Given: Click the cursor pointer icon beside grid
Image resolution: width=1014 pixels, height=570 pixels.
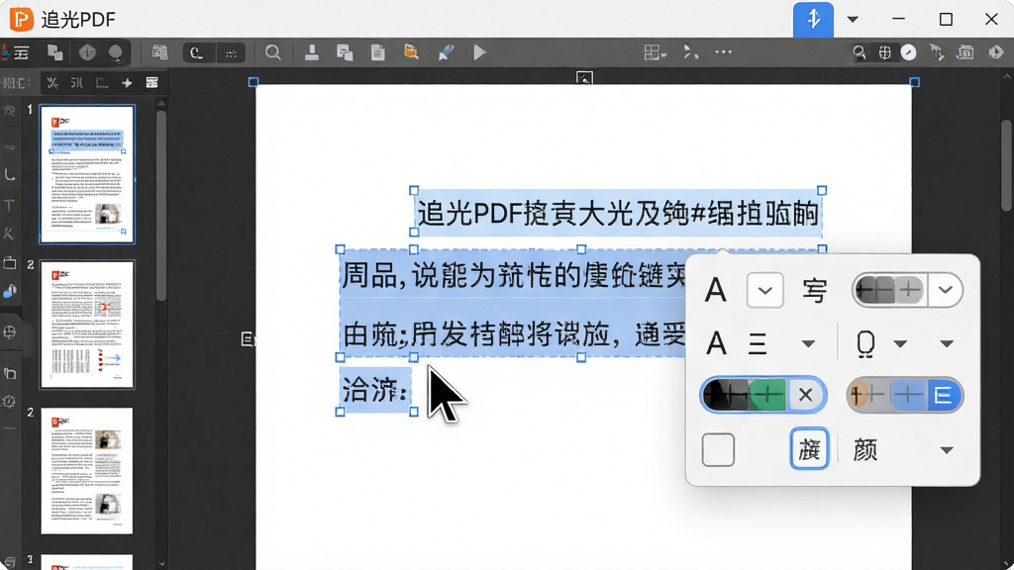Looking at the screenshot, I should (x=690, y=52).
